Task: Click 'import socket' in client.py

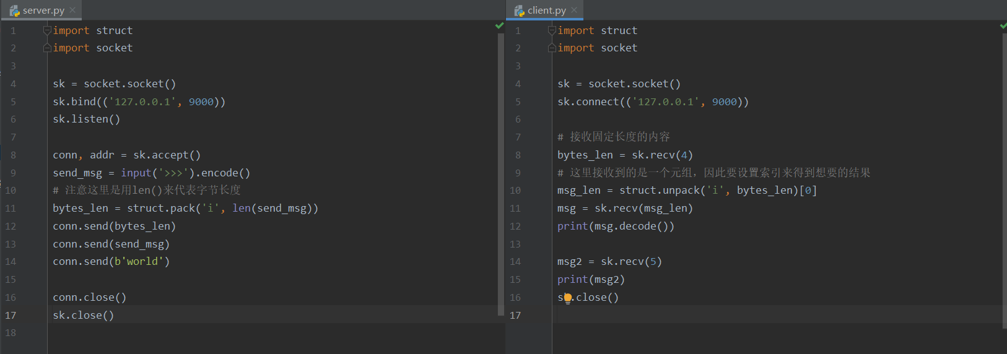Action: [x=597, y=48]
